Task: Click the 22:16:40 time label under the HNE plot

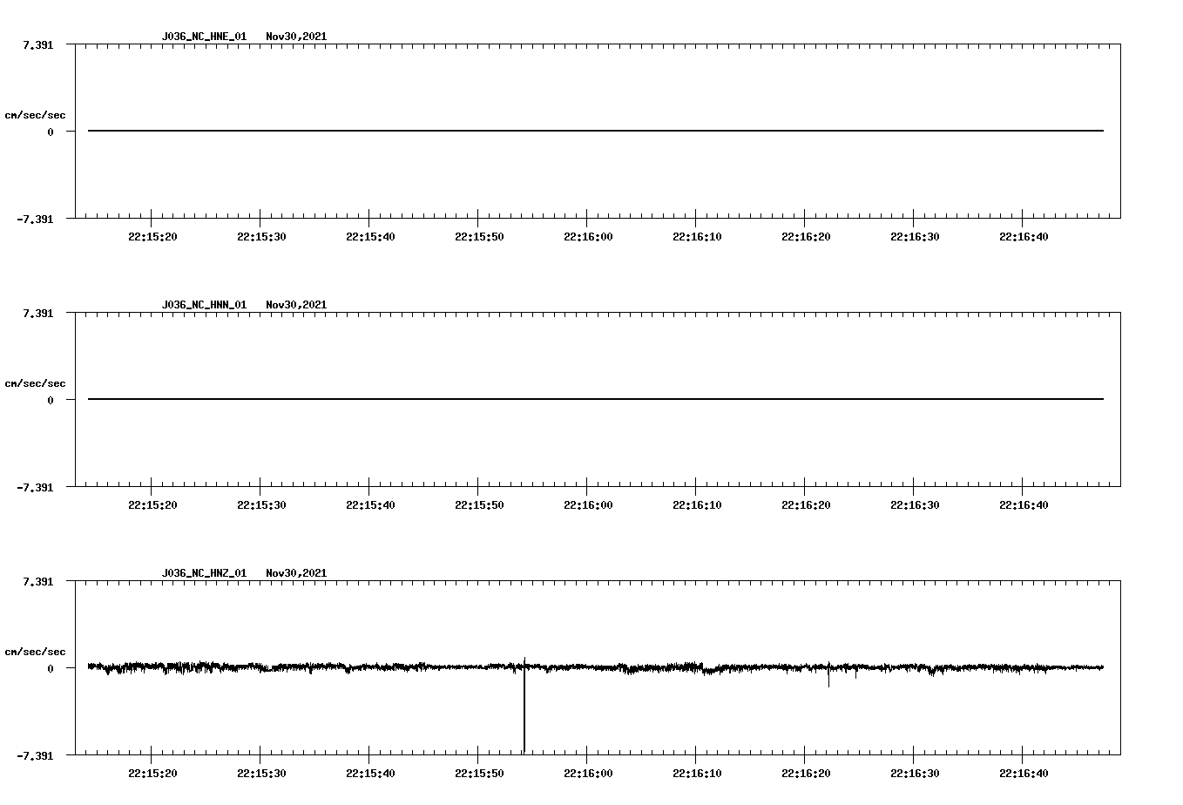Action: (x=1024, y=237)
